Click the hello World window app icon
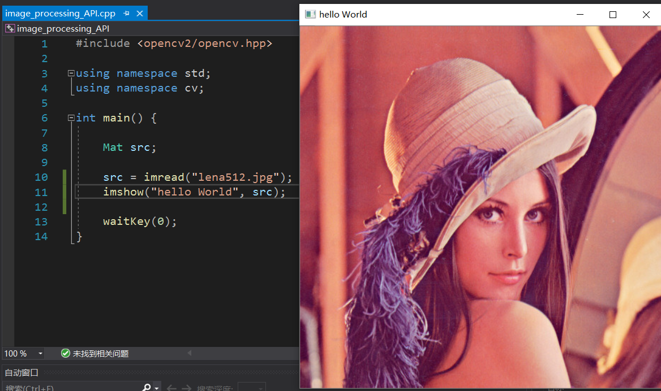 [x=310, y=14]
